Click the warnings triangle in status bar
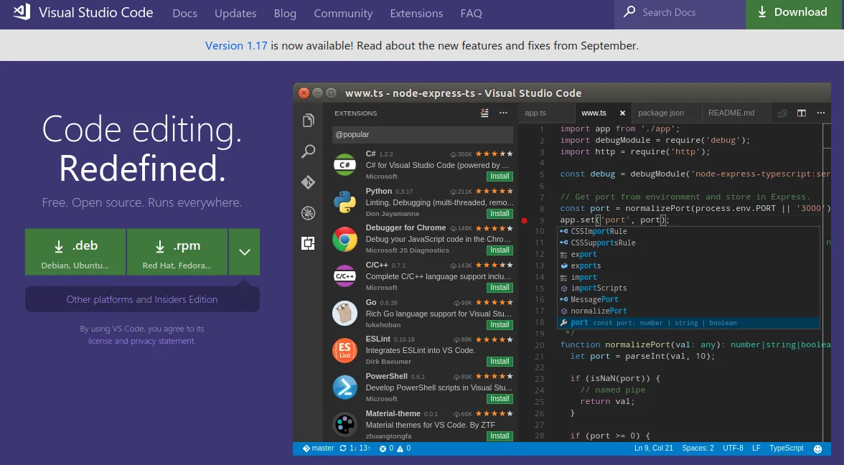Viewport: 844px width, 465px height. (x=400, y=448)
